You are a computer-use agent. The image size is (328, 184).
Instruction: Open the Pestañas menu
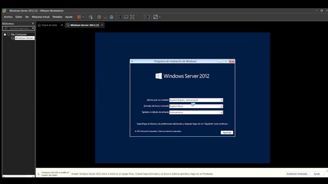57,17
